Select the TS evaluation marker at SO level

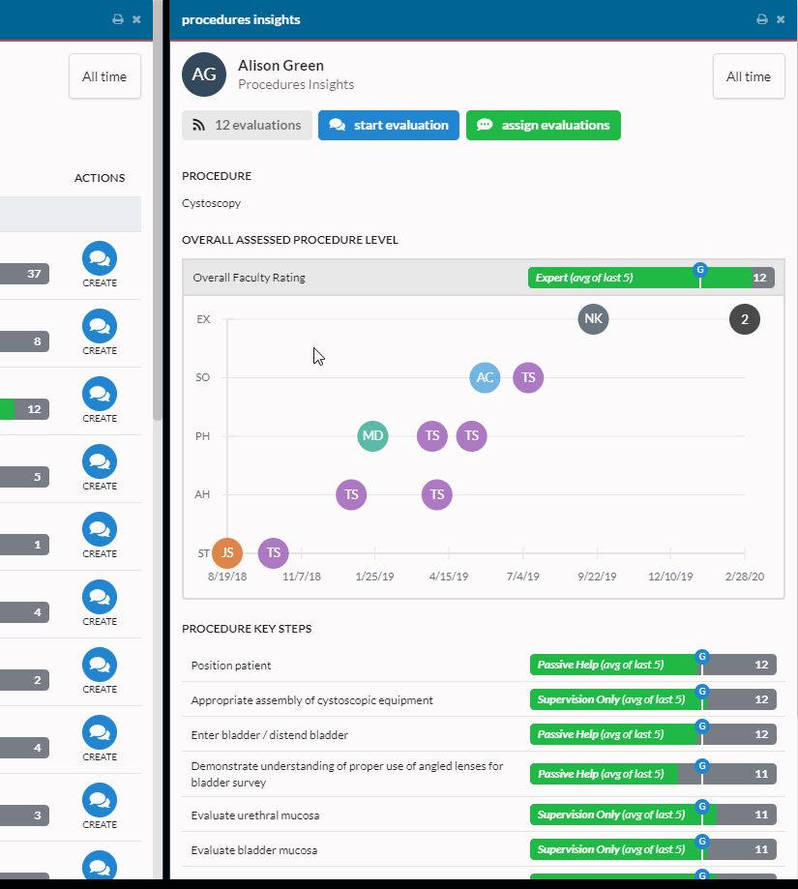click(x=528, y=377)
